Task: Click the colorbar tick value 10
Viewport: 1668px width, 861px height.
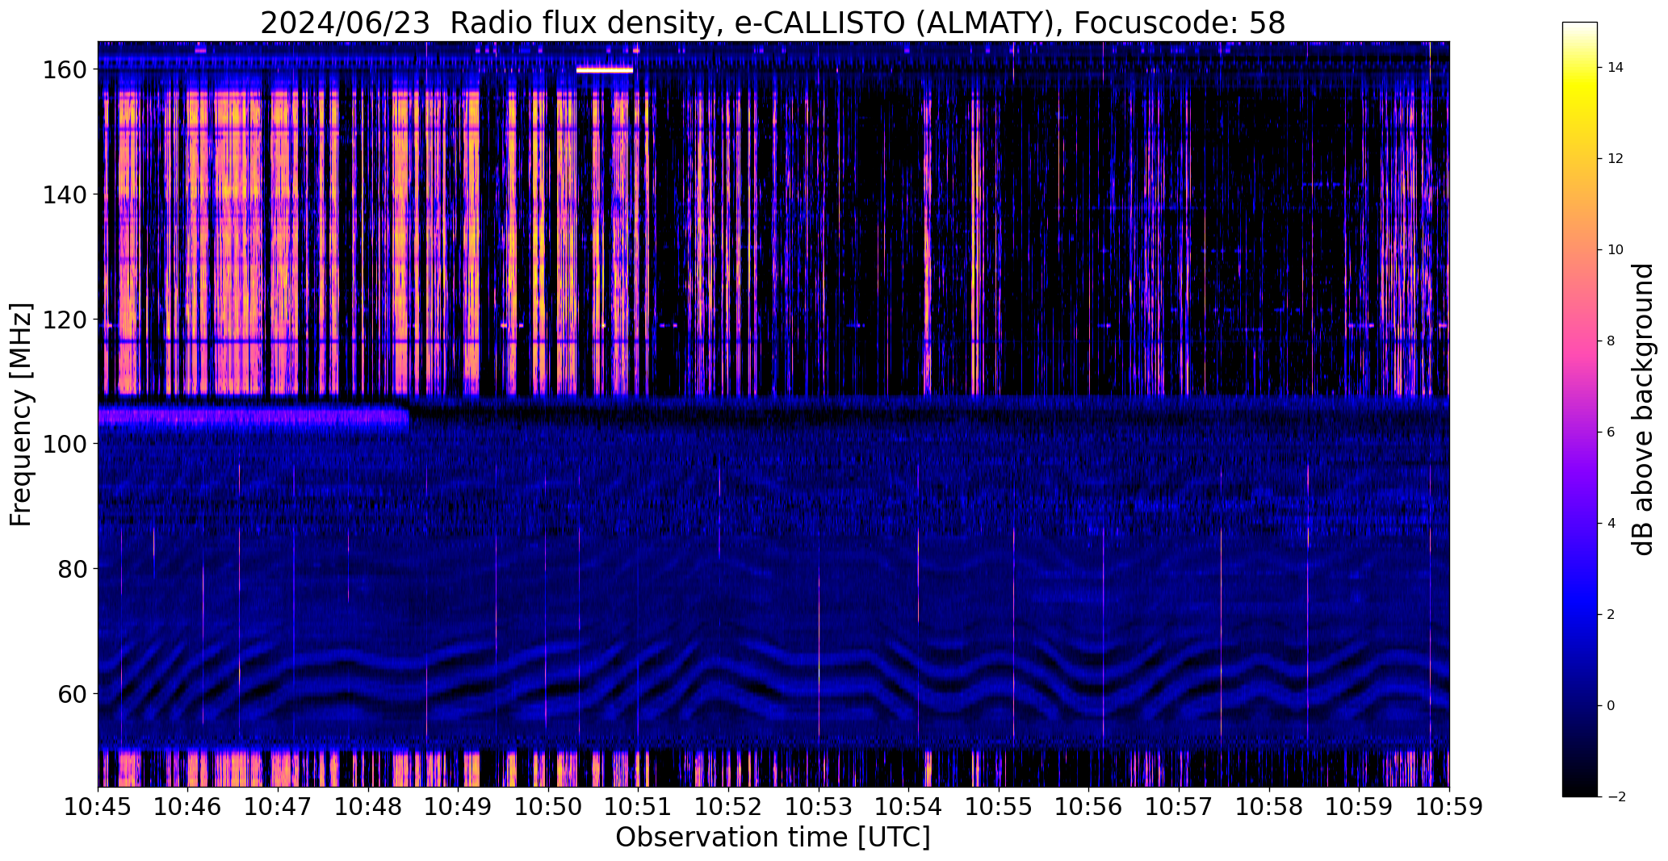Action: click(1616, 250)
